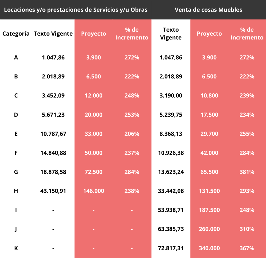Viewport: 266px width, 258px height.
Task: Select the 29.700 Proyecto value in row E
Action: [209, 134]
